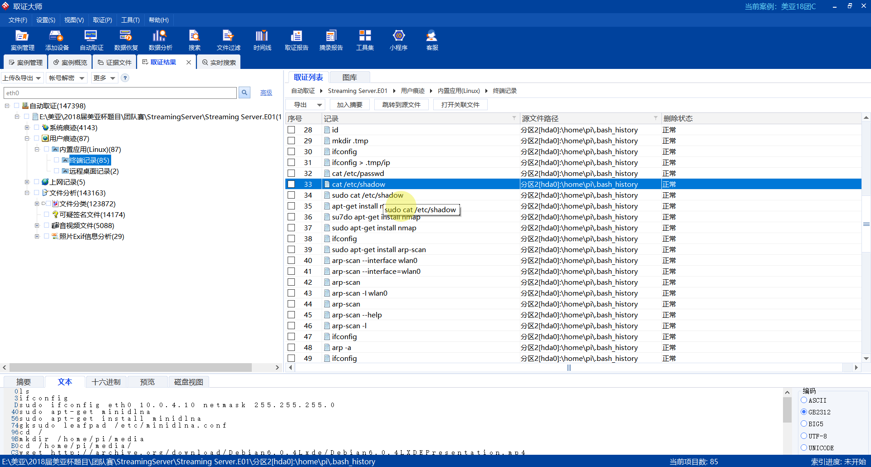Click file icon of row 'cat /etc/passwd'

pyautogui.click(x=327, y=173)
